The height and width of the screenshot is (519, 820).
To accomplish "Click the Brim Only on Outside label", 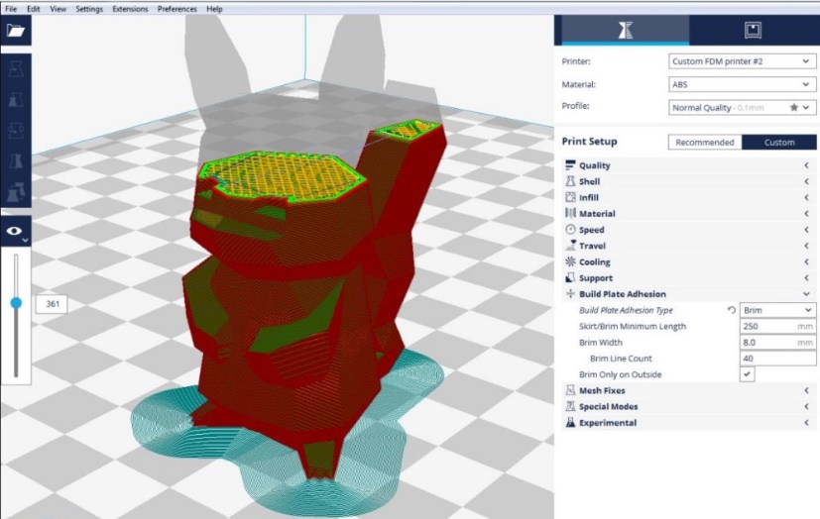I will pos(621,374).
